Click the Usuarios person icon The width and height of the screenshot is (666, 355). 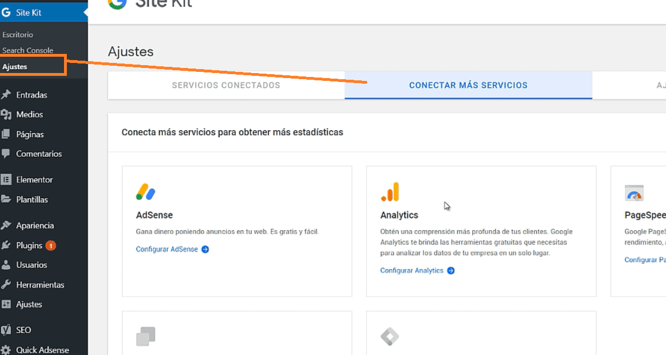pyautogui.click(x=6, y=265)
